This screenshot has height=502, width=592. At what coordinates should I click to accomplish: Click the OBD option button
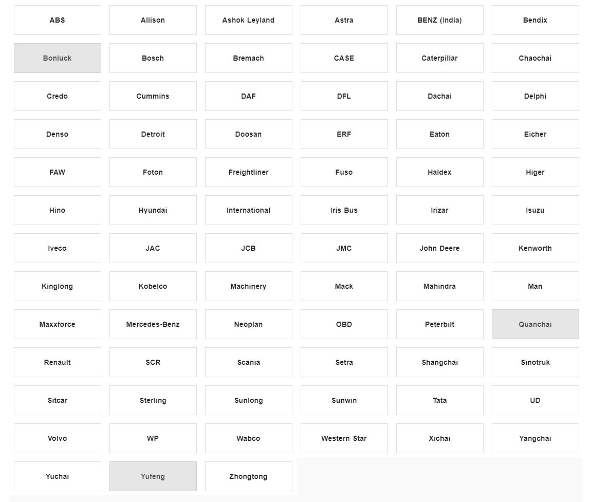(344, 324)
